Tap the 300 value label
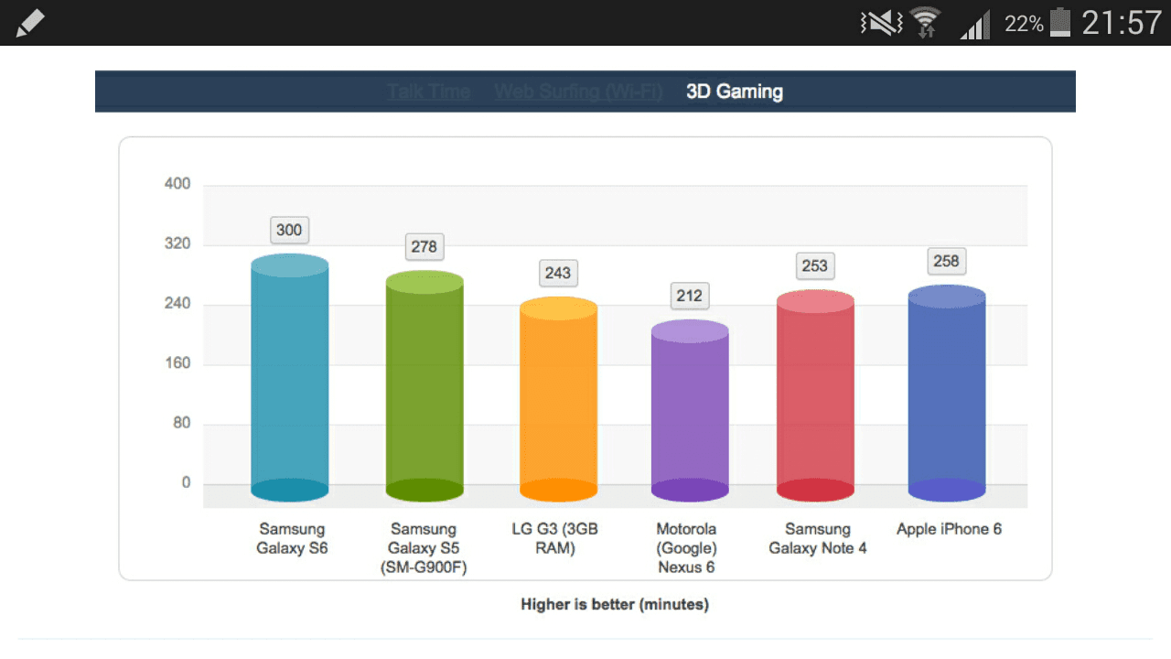The height and width of the screenshot is (659, 1171). [x=289, y=230]
